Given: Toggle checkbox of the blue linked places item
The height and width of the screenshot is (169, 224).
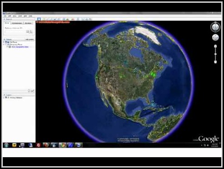Looking at the screenshot, I should (8, 47).
